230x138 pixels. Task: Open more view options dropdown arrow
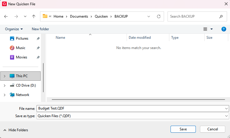pyautogui.click(x=211, y=29)
